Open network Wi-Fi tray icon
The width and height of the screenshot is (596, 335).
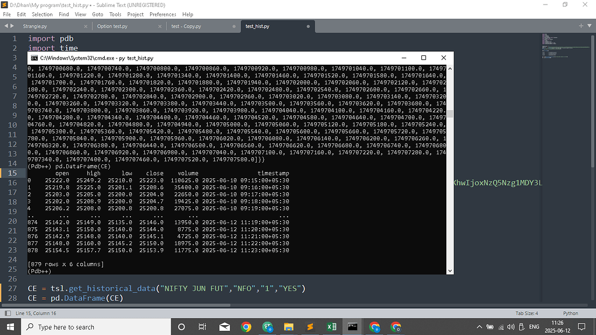[501, 327]
